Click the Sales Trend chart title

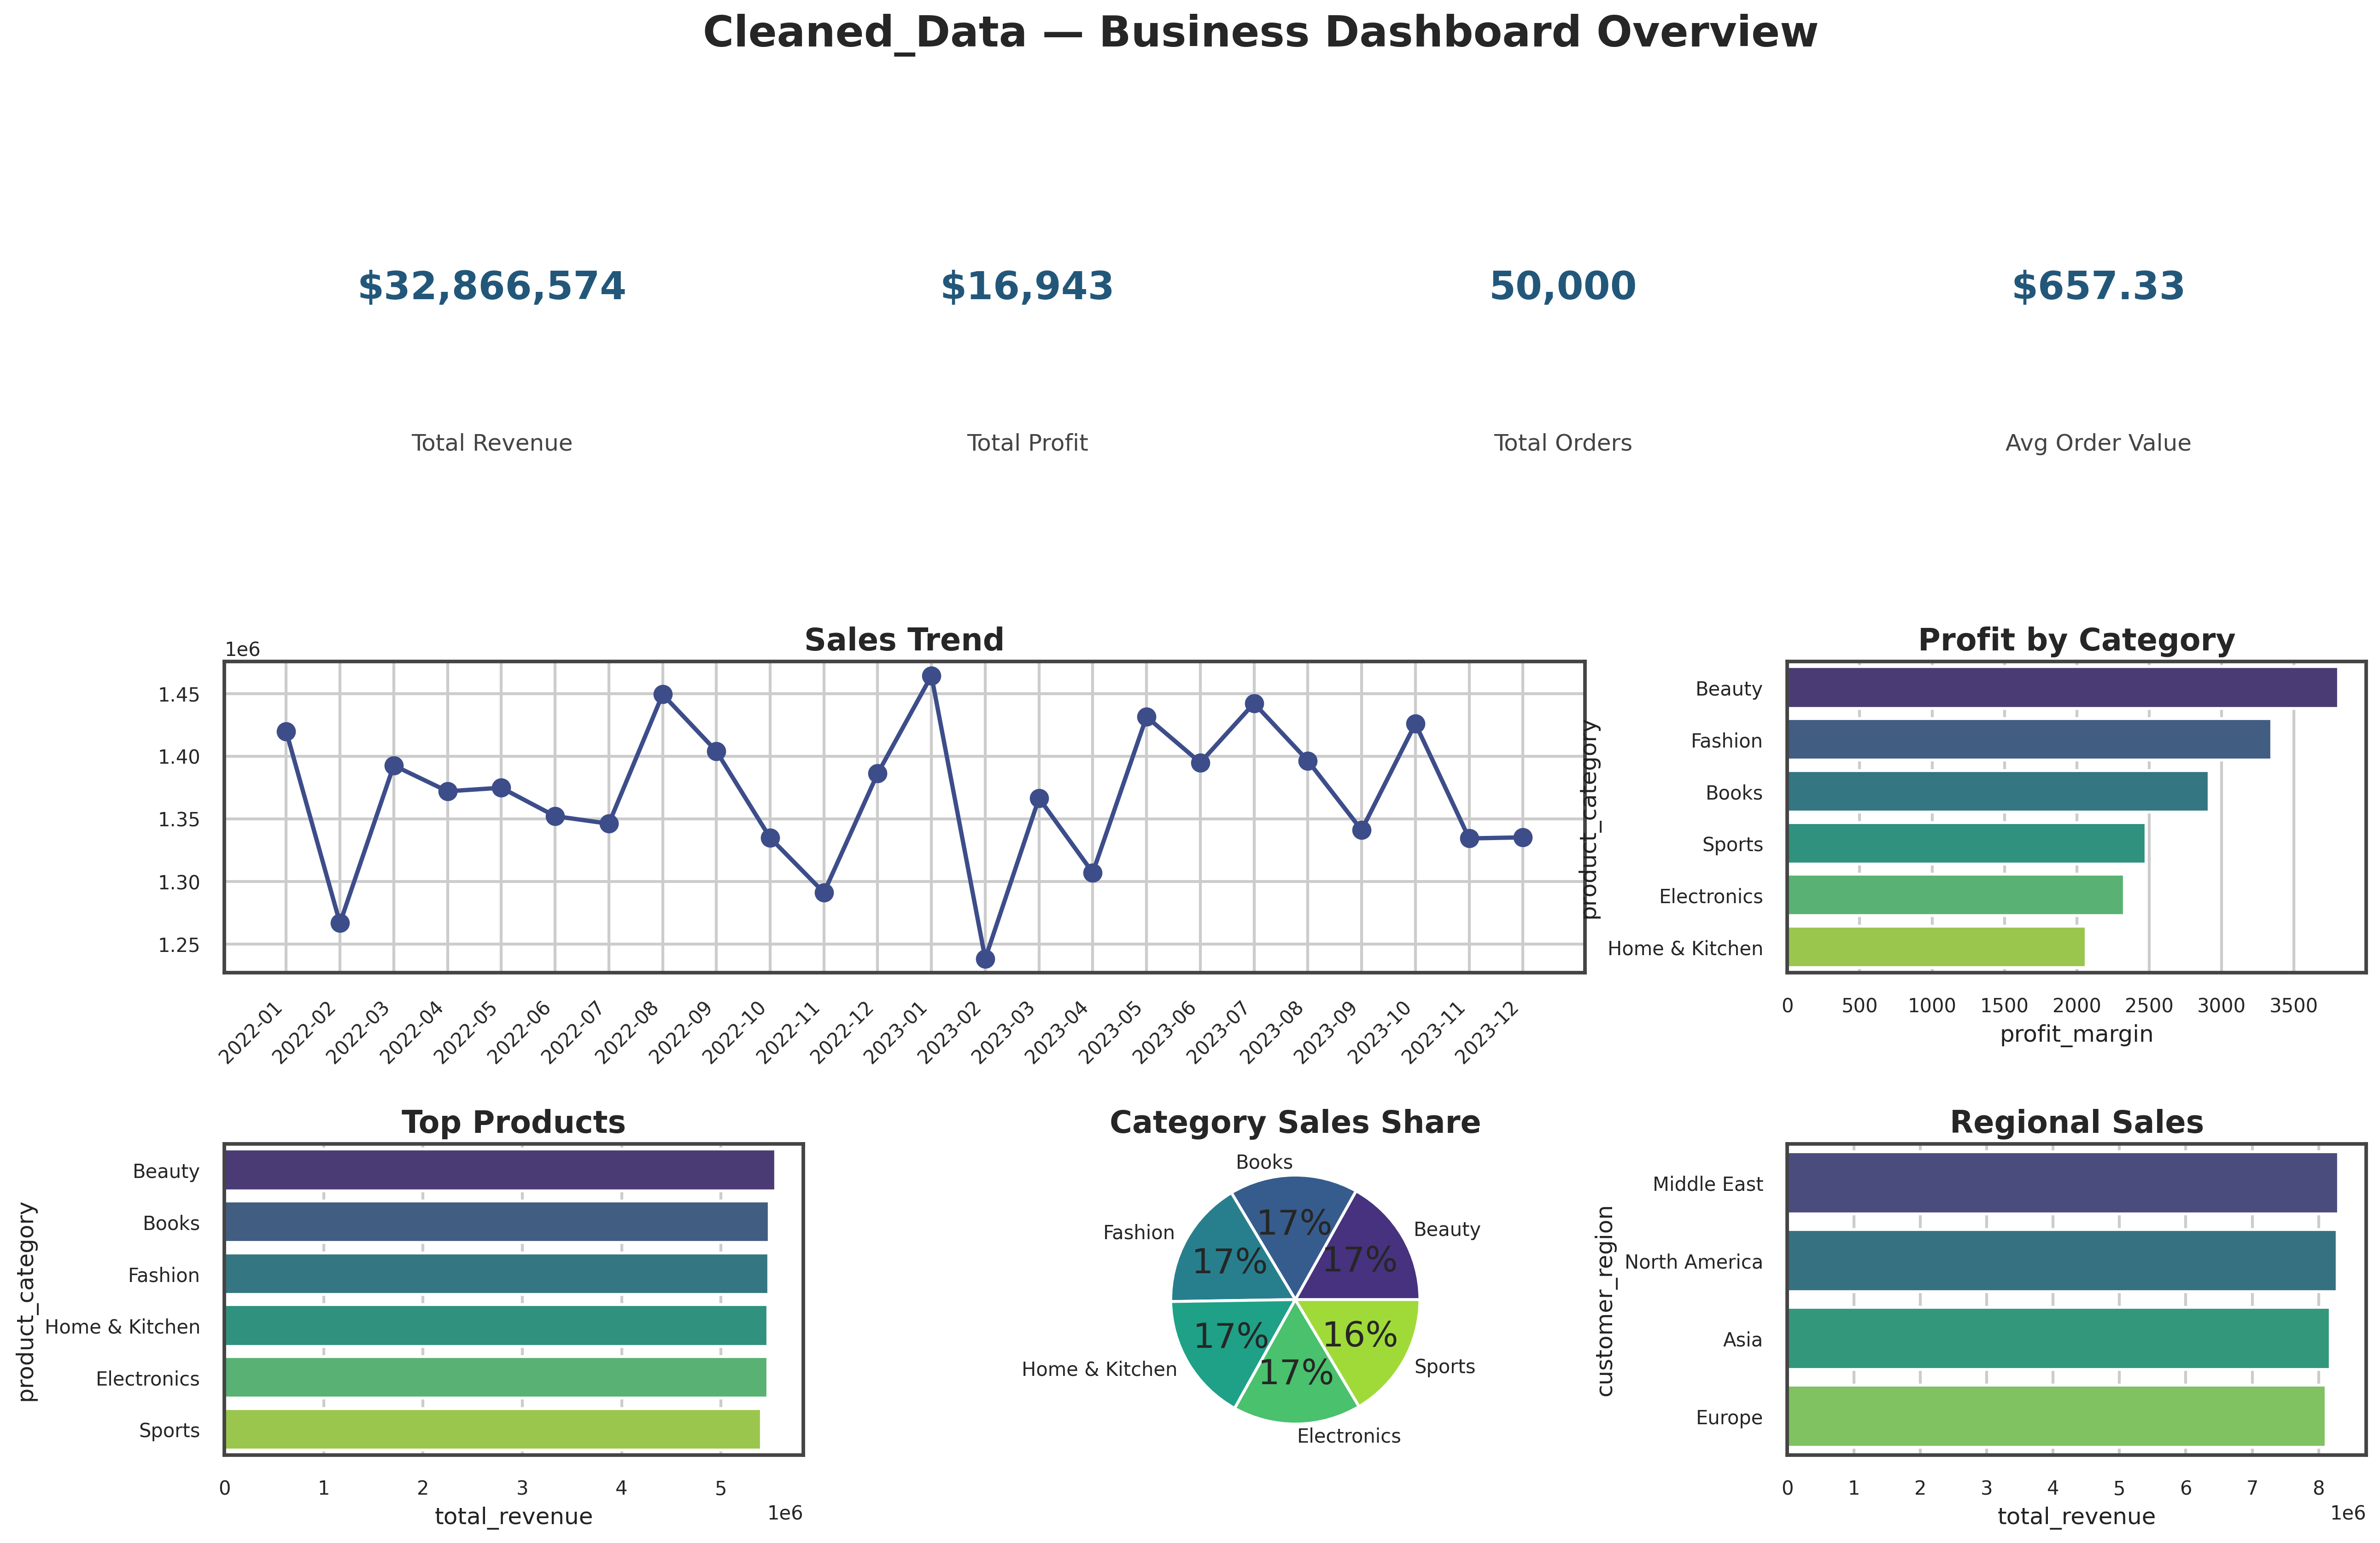coord(904,639)
